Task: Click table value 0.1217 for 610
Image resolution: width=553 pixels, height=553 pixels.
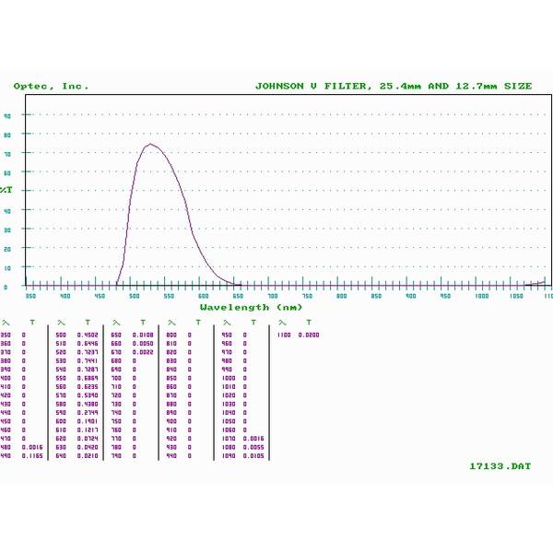Action: click(88, 429)
